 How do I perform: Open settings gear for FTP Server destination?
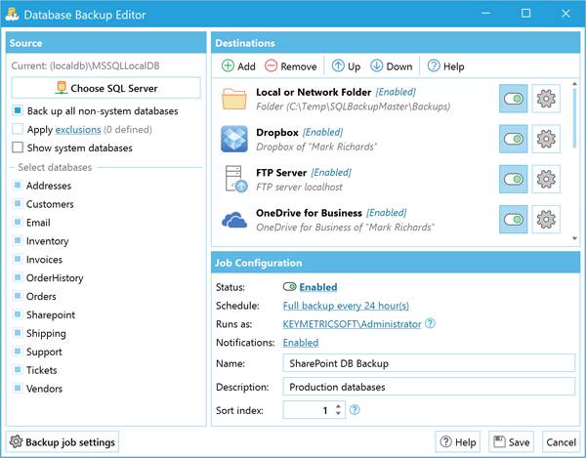coord(546,179)
